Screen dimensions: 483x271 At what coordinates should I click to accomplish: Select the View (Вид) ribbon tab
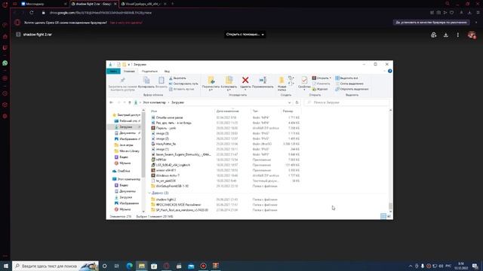167,72
